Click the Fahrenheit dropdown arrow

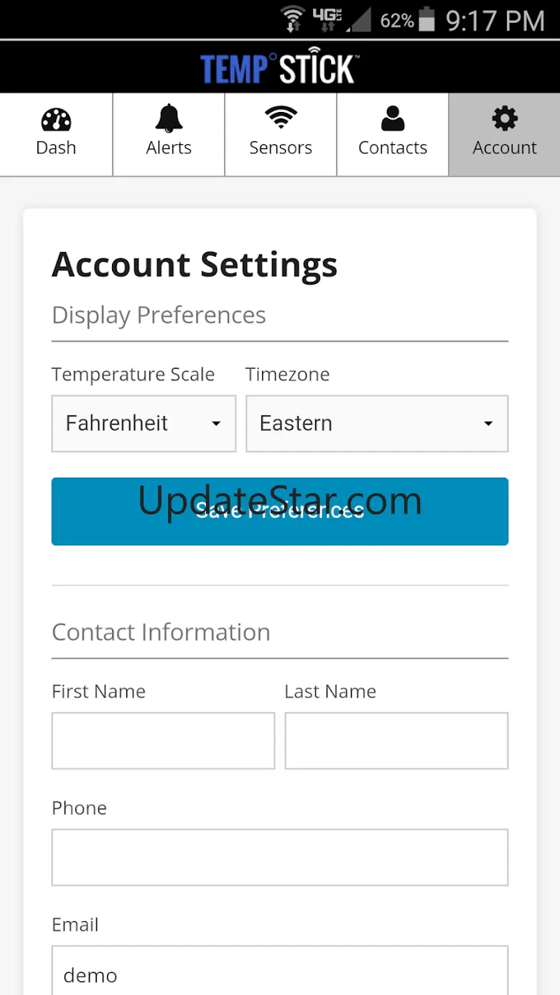[x=215, y=424]
